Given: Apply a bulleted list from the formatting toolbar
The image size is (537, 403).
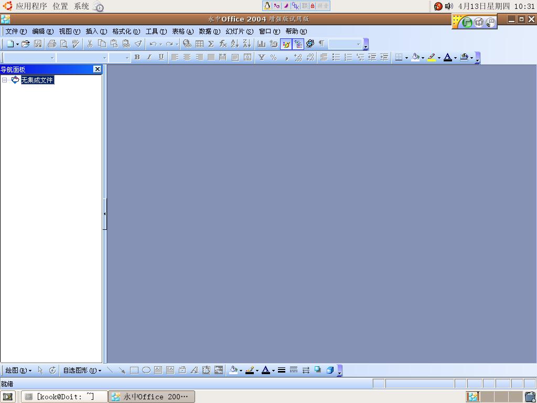Looking at the screenshot, I should 336,58.
